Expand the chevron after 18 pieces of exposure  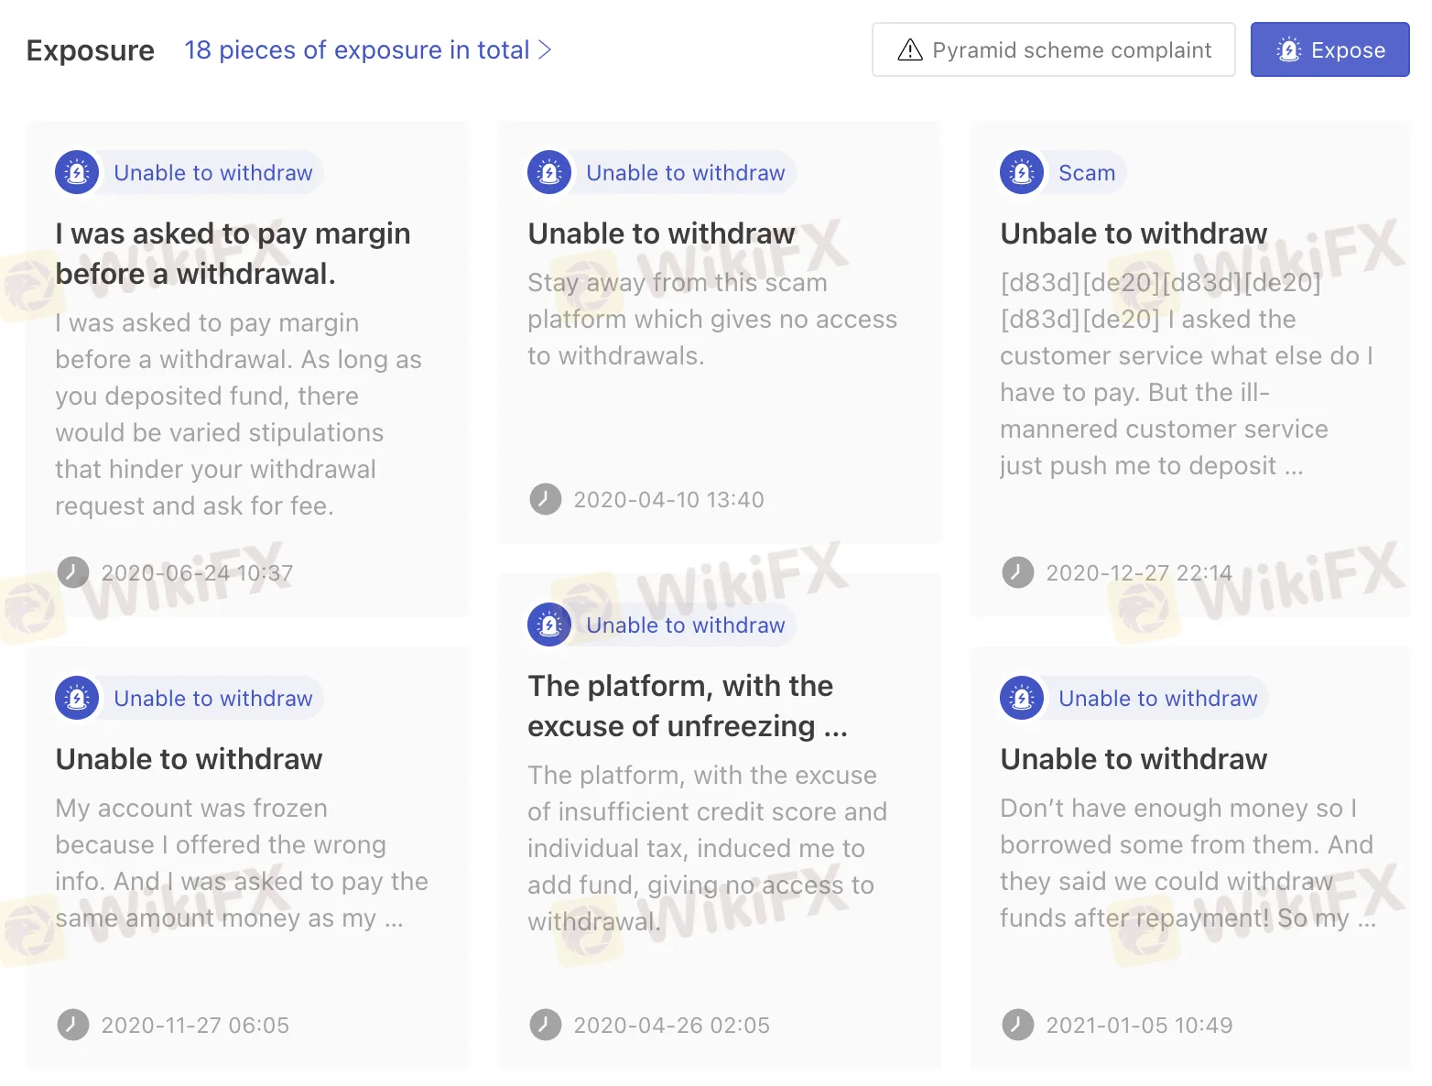click(543, 50)
